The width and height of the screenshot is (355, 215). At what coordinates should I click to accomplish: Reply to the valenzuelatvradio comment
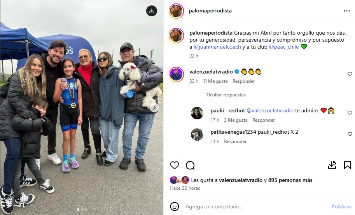(244, 81)
